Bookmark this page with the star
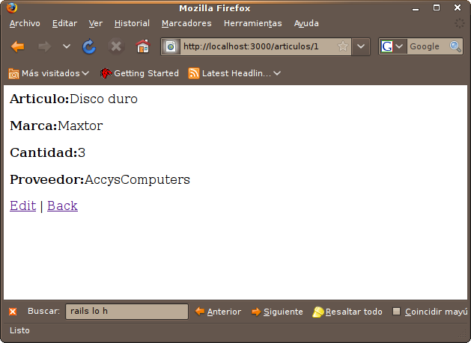The width and height of the screenshot is (471, 343). click(x=343, y=46)
